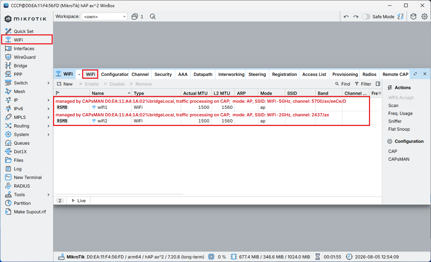Click the New button
The image size is (431, 262).
[x=65, y=84]
